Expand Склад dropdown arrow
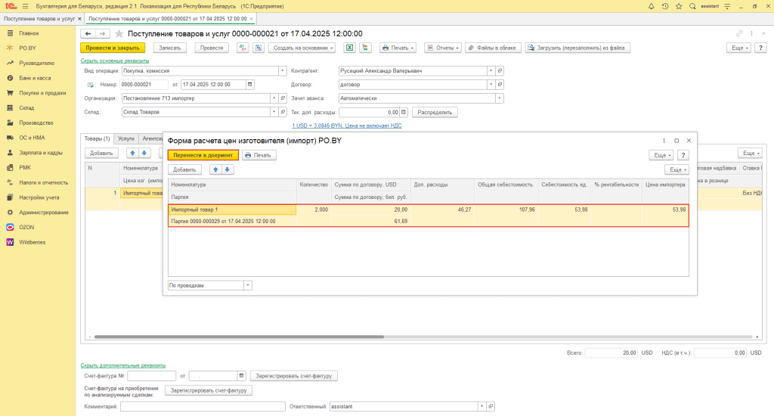This screenshot has width=774, height=416. (274, 112)
